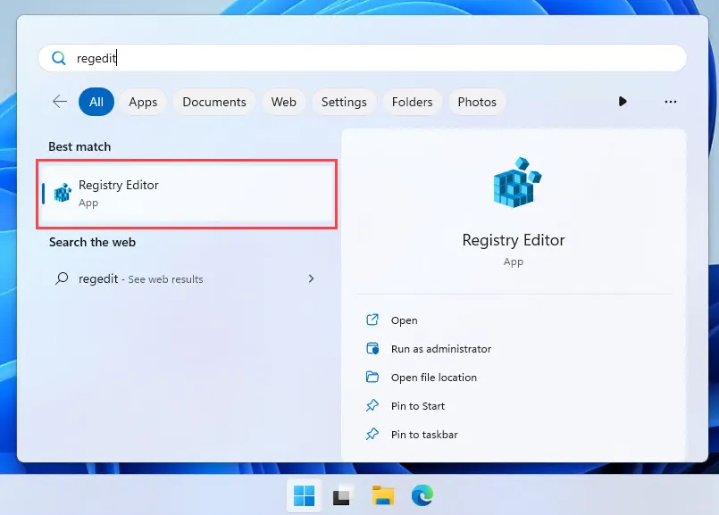The width and height of the screenshot is (719, 515).
Task: Choose Run as administrator
Action: (x=440, y=349)
